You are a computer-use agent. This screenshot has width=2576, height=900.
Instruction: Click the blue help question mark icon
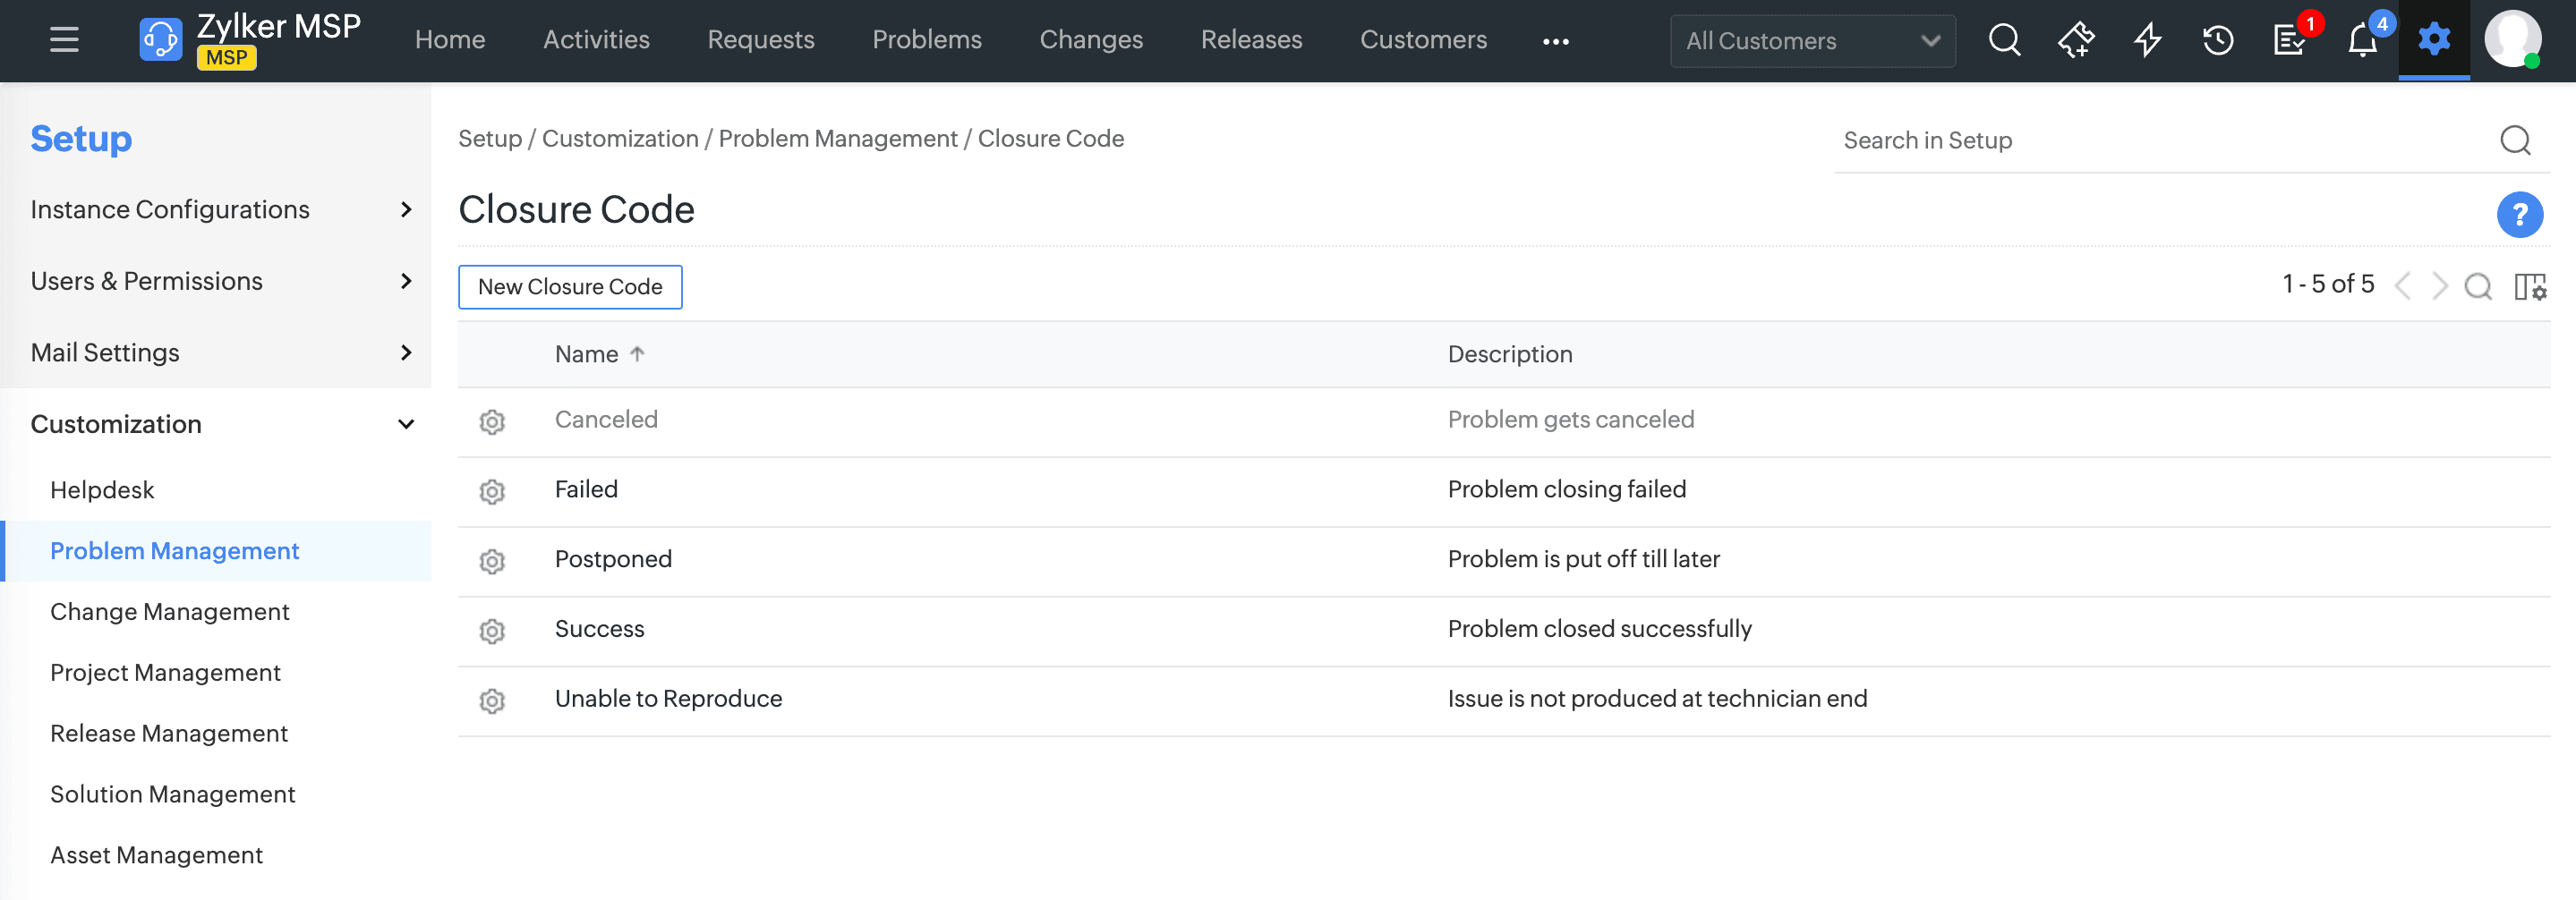click(x=2519, y=214)
